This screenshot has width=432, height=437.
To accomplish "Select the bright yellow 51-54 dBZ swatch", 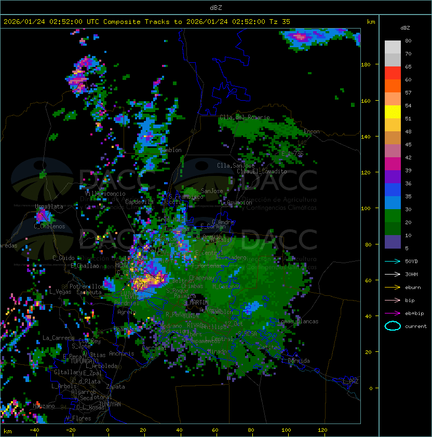I will click(393, 112).
